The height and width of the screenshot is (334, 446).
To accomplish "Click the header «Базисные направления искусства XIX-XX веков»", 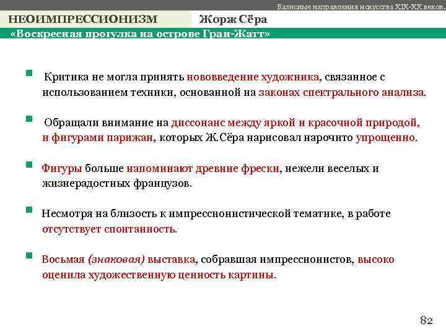I will pyautogui.click(x=361, y=7).
